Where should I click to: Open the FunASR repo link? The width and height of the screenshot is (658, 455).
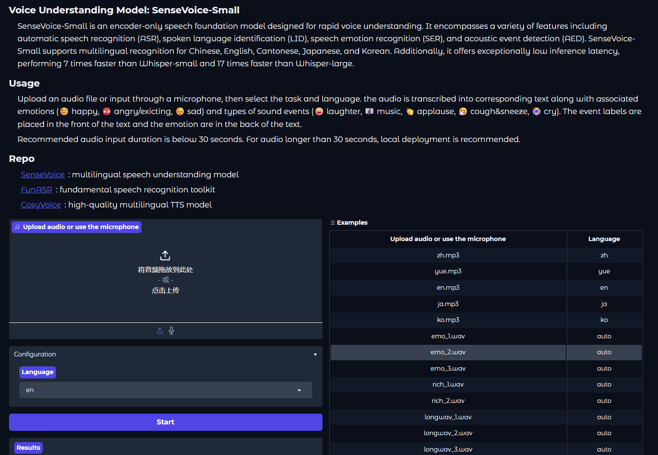[37, 189]
